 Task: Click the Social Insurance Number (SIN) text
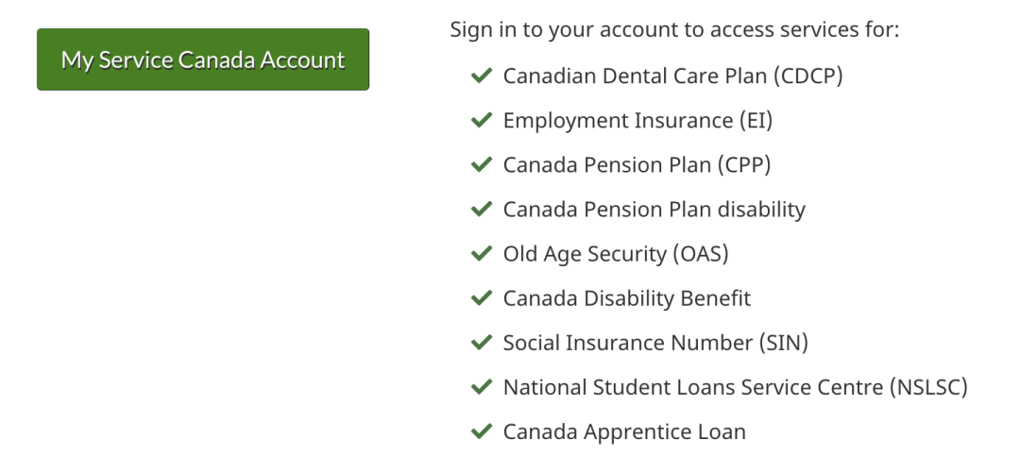click(x=655, y=343)
